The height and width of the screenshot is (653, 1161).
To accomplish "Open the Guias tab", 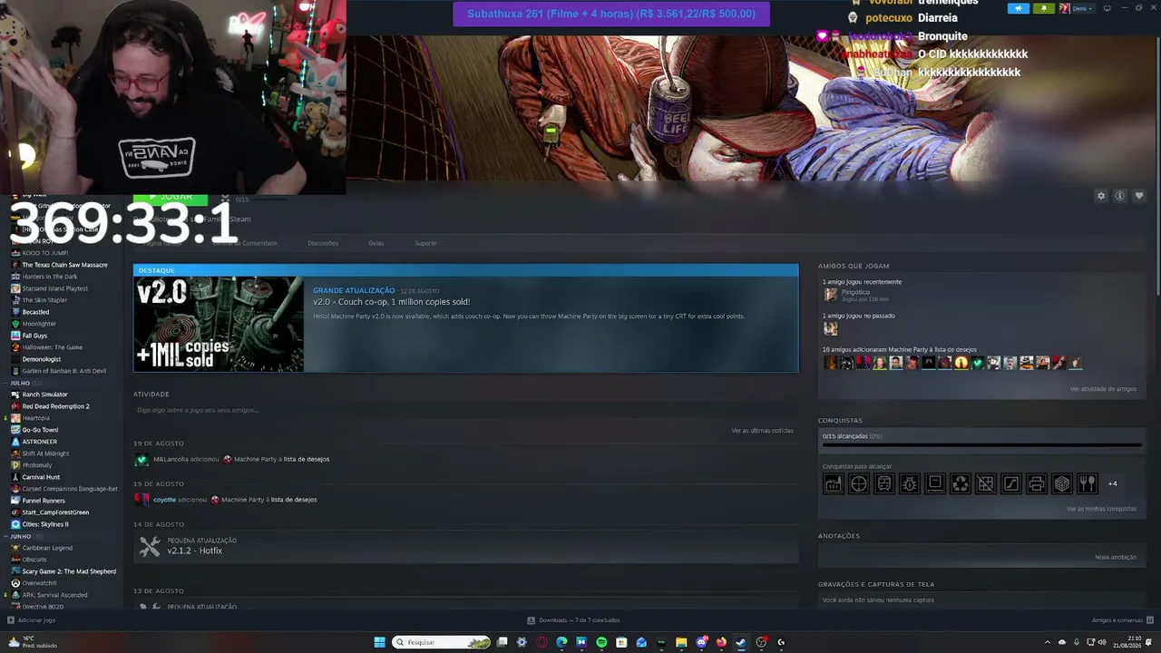I will click(x=376, y=243).
